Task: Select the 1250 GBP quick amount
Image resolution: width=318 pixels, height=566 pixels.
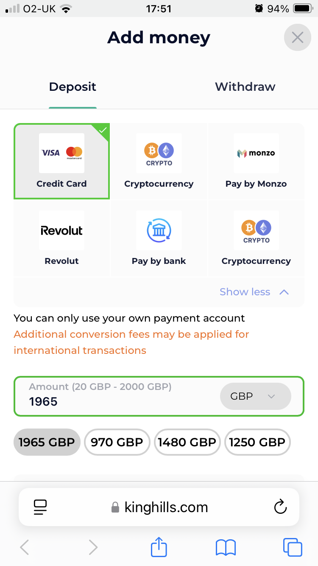Action: [257, 442]
